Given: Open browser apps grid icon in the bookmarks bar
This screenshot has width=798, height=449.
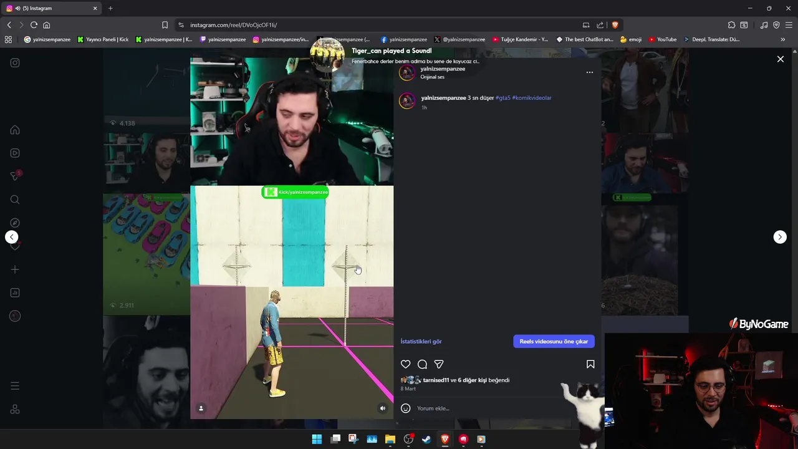Looking at the screenshot, I should tap(8, 39).
